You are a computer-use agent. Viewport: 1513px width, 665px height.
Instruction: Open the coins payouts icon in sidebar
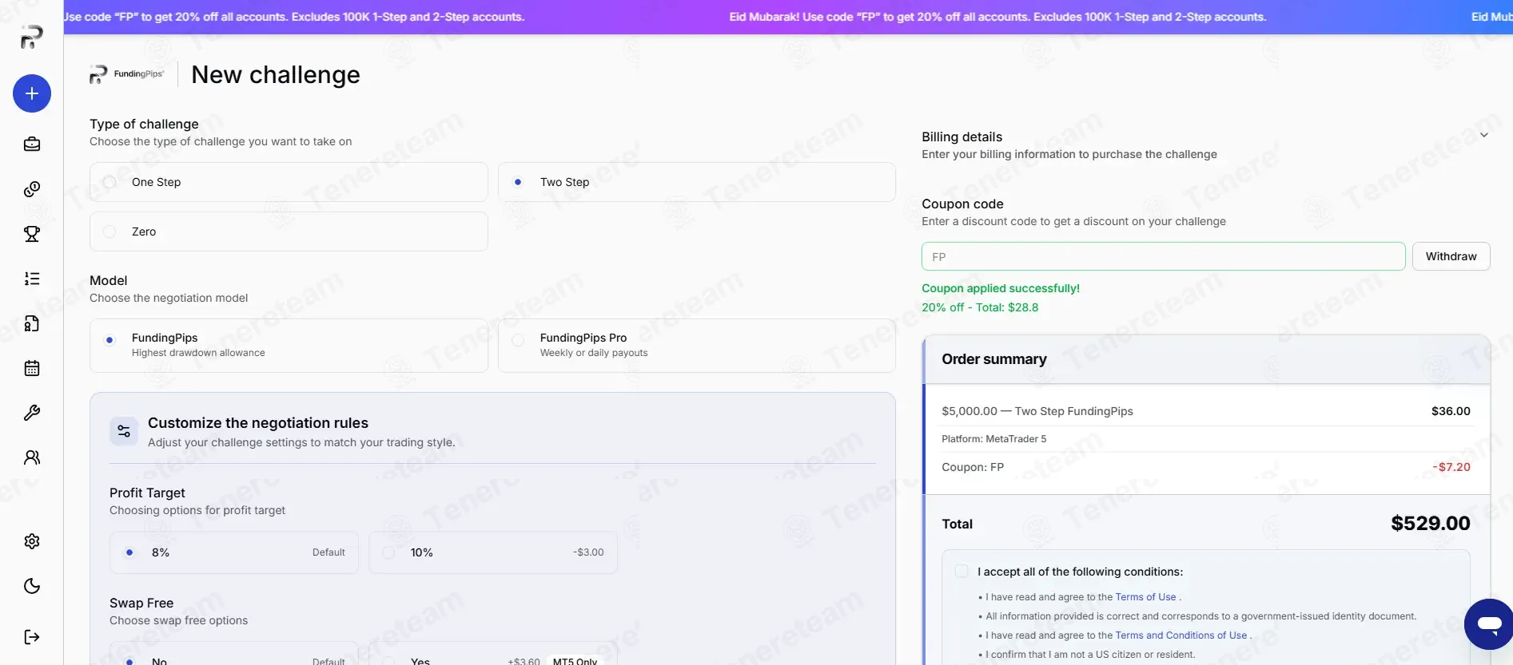click(x=32, y=189)
